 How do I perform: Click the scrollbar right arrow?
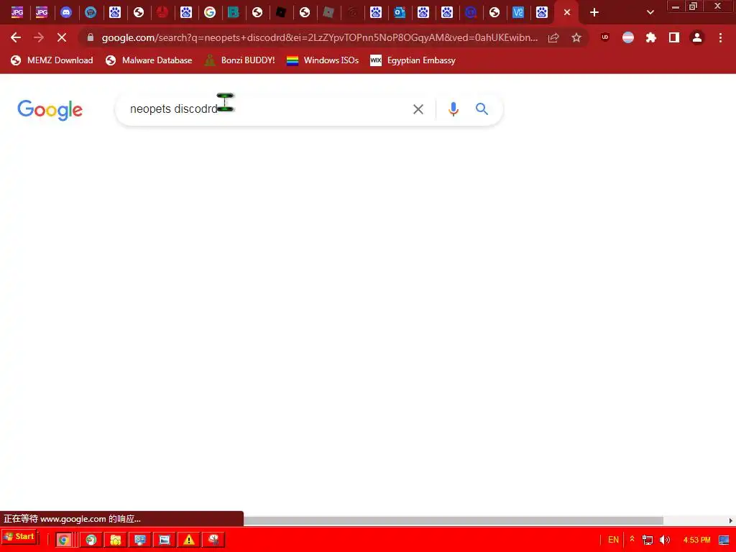tap(730, 520)
